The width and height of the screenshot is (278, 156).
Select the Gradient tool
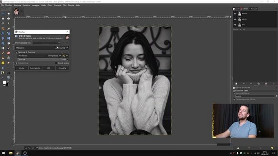click(x=3, y=48)
